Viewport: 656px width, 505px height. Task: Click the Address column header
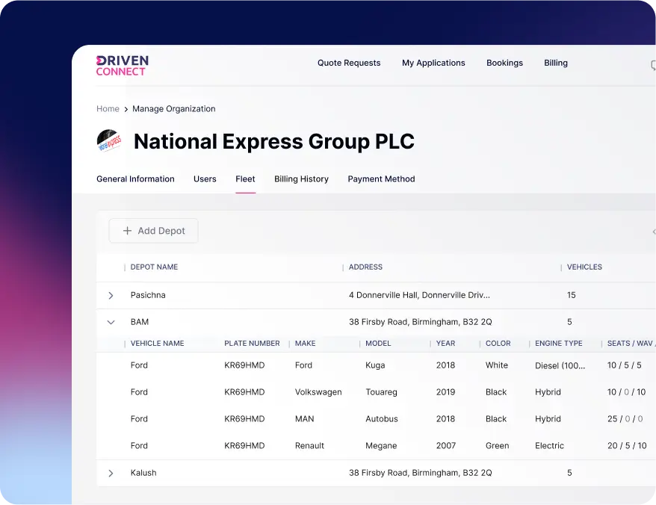click(365, 267)
